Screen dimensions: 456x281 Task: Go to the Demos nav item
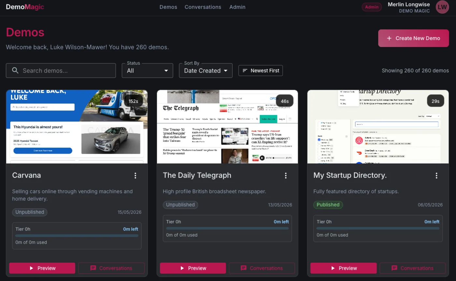[x=168, y=7]
